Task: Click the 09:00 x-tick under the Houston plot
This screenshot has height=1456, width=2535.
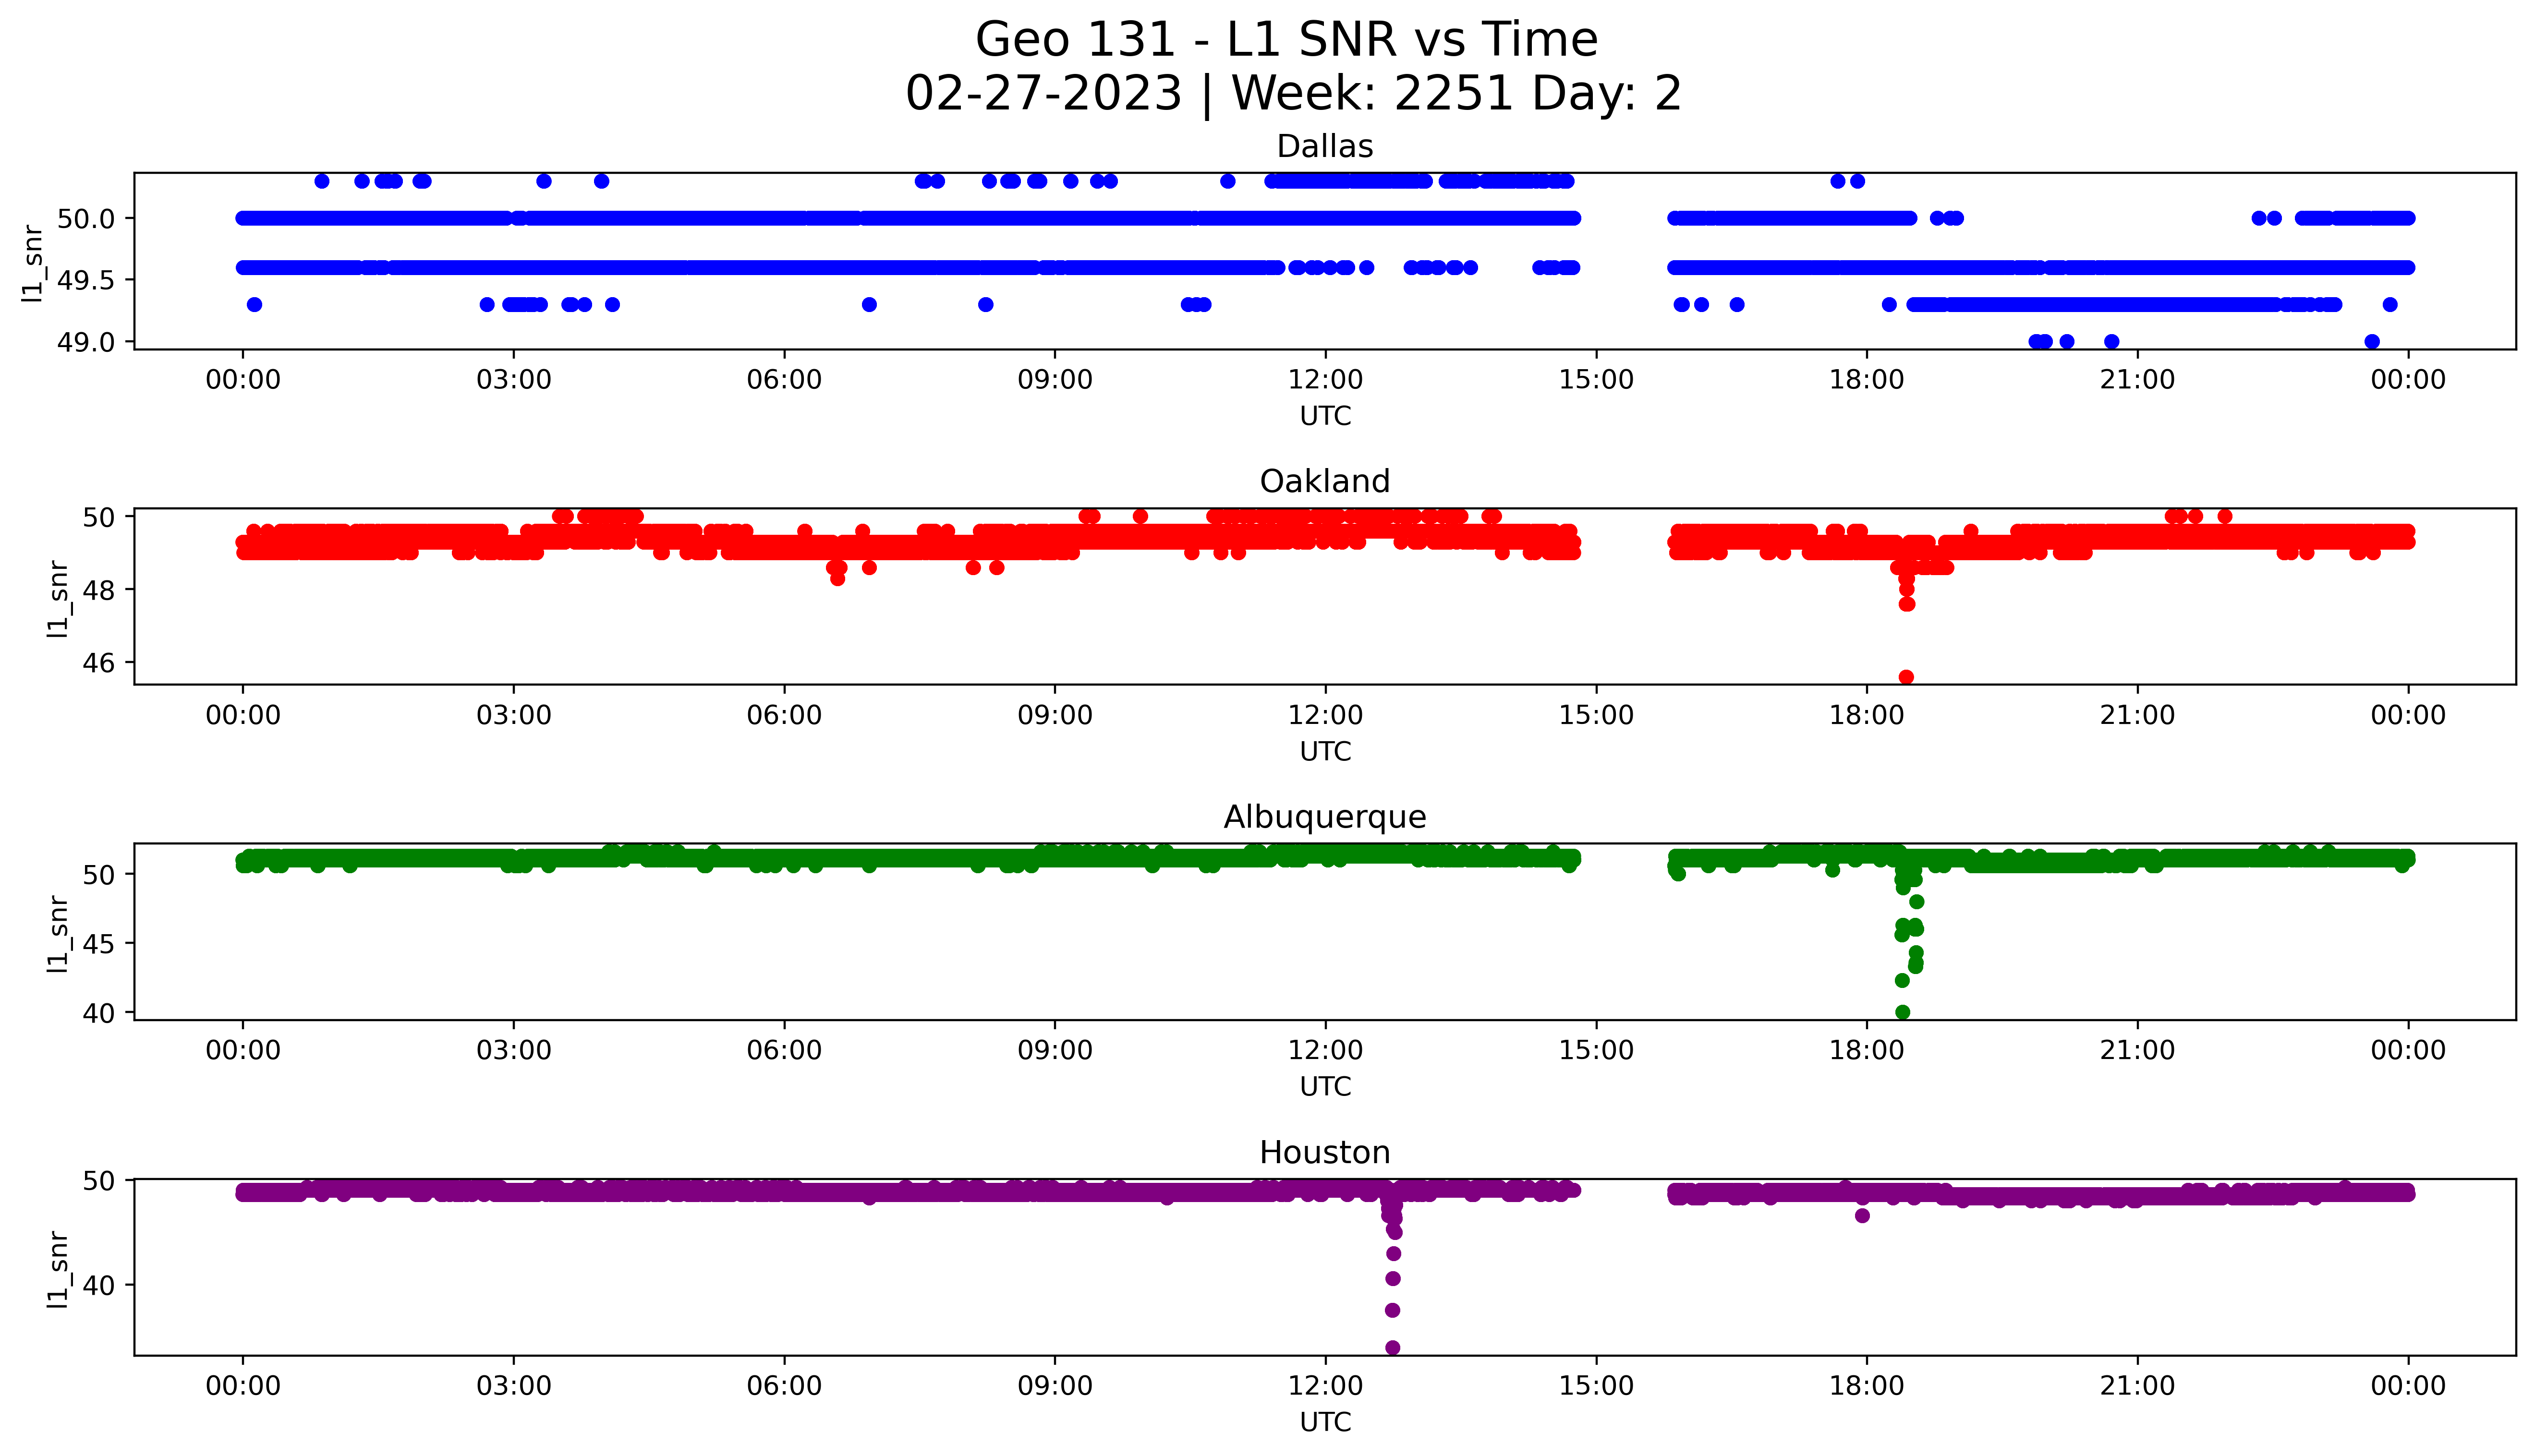Action: [1055, 1386]
